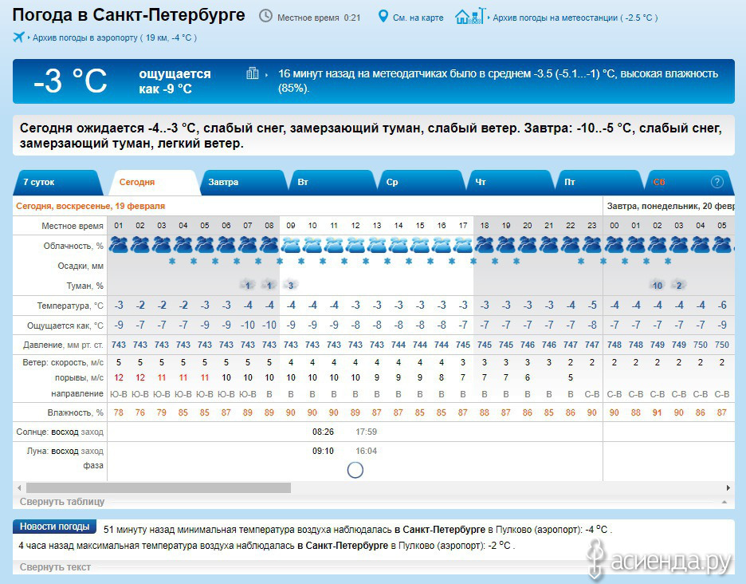Click moonset time 16:04
The width and height of the screenshot is (746, 584).
(367, 451)
